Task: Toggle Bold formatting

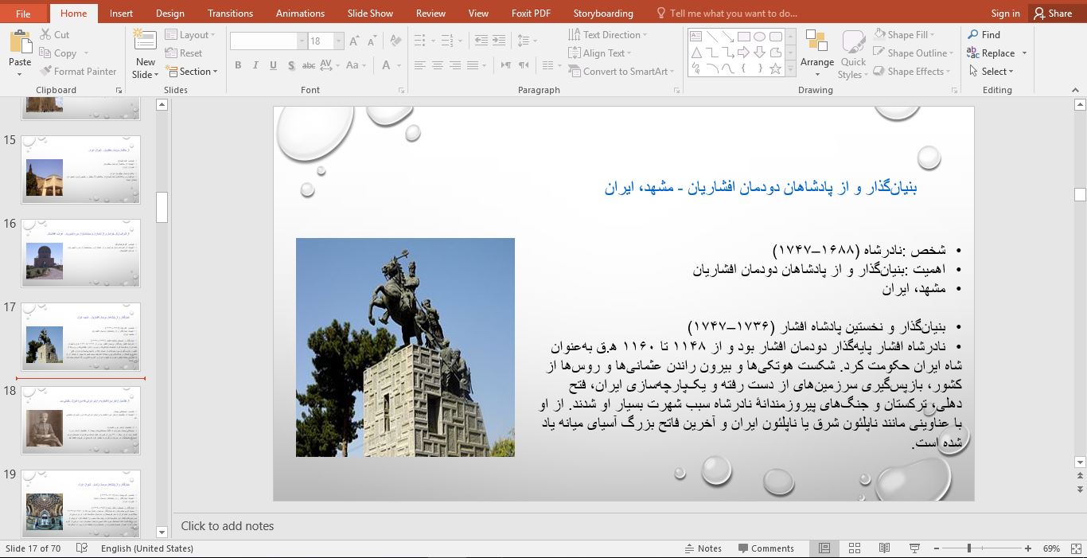Action: coord(238,66)
